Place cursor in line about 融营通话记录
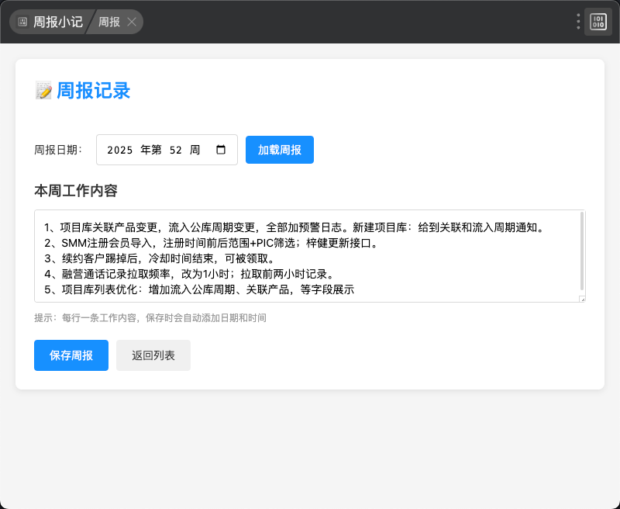Viewport: 620px width, 509px height. (194, 275)
